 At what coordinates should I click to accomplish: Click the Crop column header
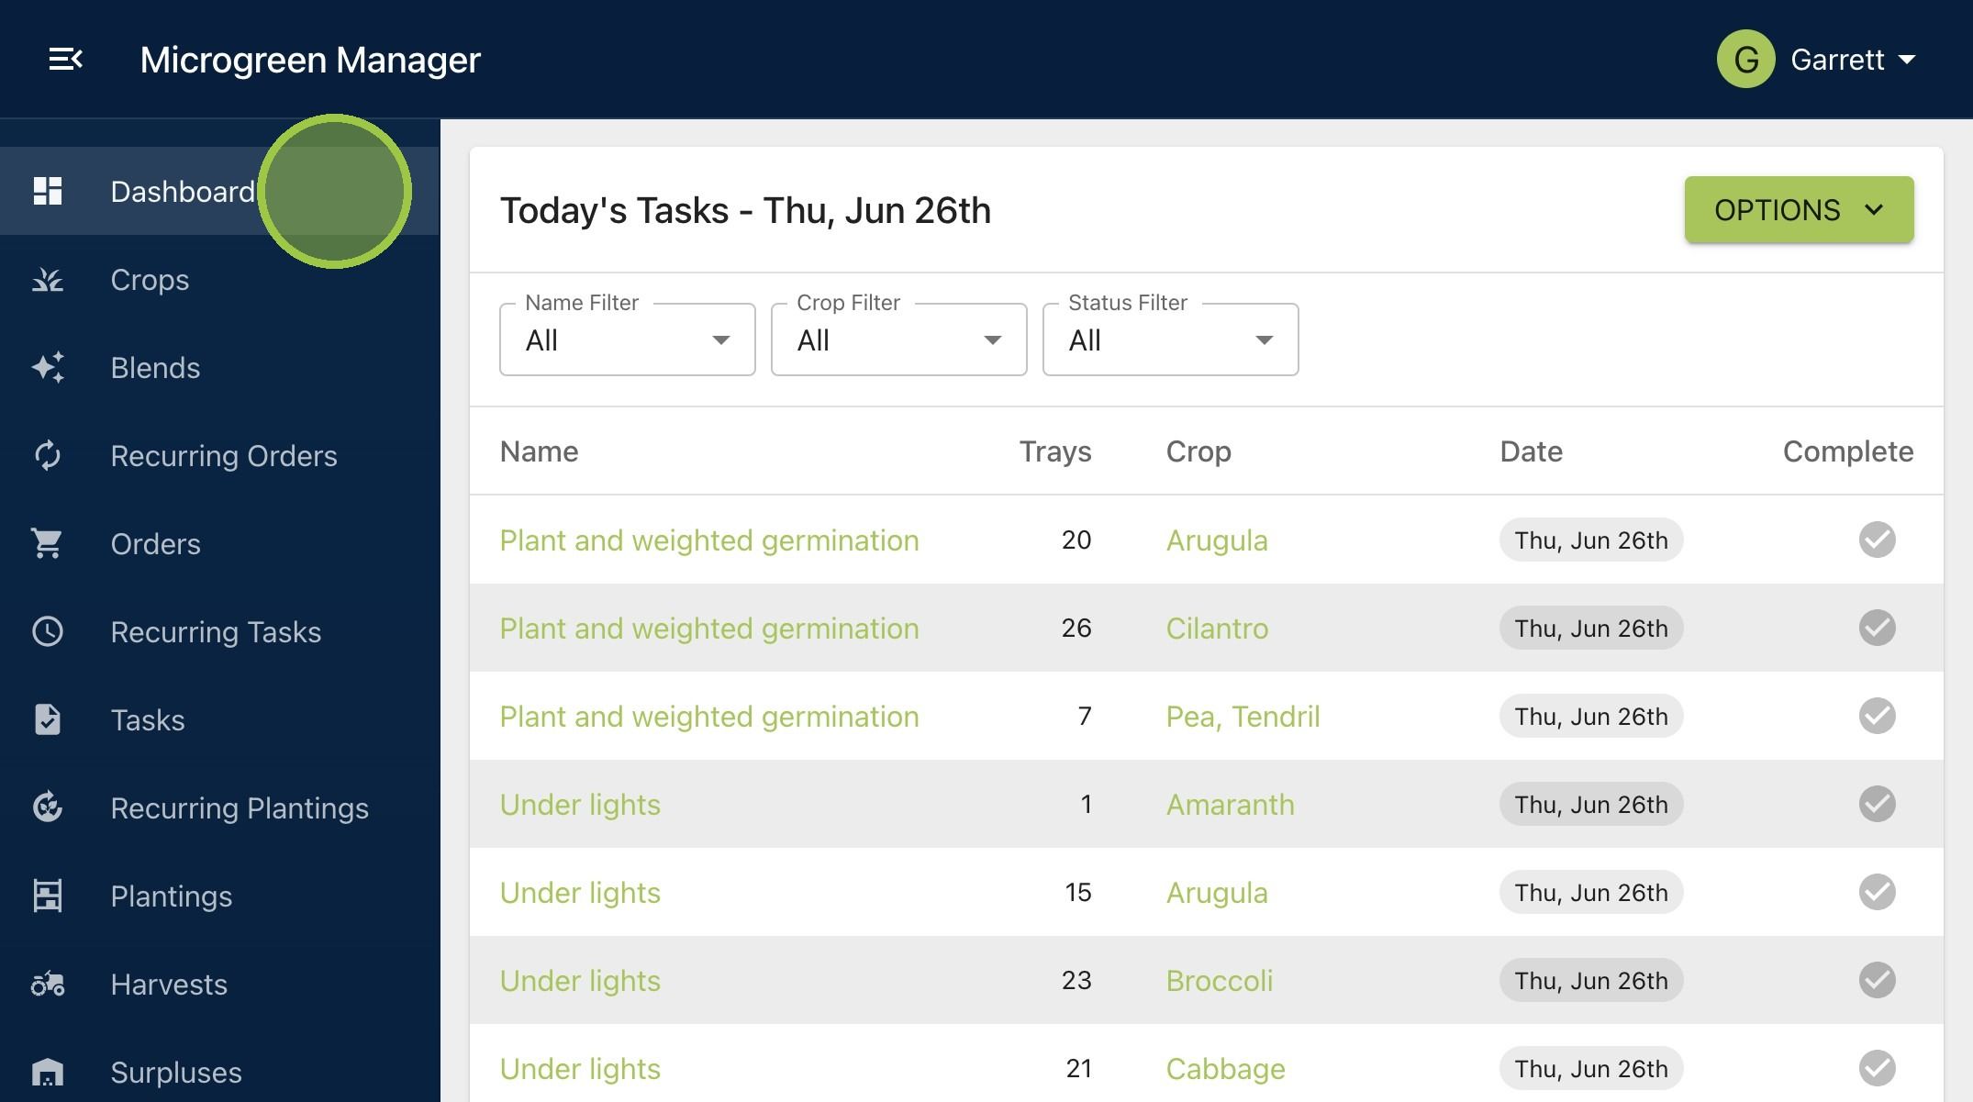[1198, 451]
